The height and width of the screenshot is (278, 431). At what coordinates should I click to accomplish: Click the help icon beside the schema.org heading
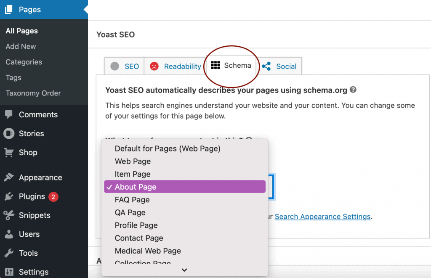[353, 90]
